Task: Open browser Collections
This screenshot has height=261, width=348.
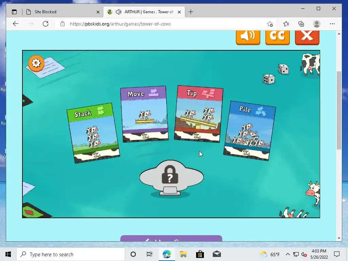Action: pyautogui.click(x=301, y=24)
